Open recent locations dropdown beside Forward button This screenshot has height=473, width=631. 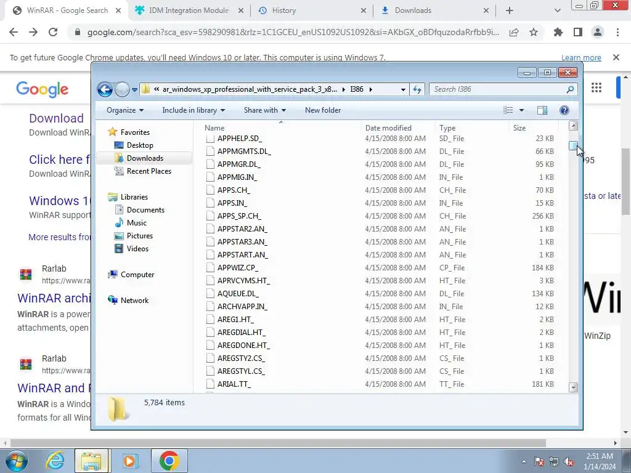(134, 89)
